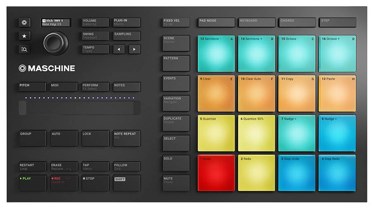Select the SWING button
This screenshot has height=207, width=372.
pos(95,36)
